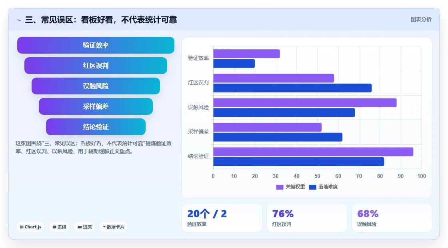The image size is (448, 248).
Task: Click the slide title 三、常见误区 heading
Action: [101, 20]
